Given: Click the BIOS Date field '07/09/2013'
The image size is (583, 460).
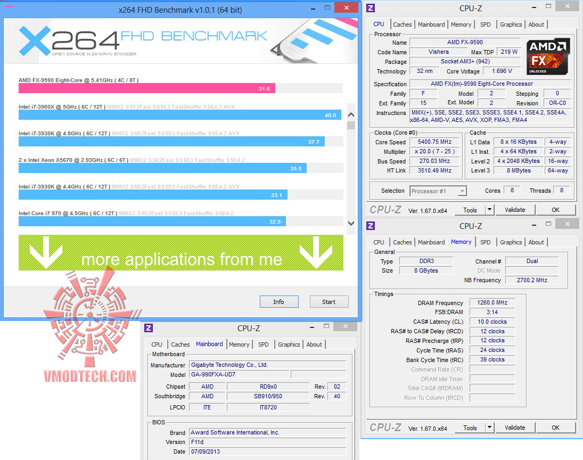Looking at the screenshot, I should coord(268,451).
